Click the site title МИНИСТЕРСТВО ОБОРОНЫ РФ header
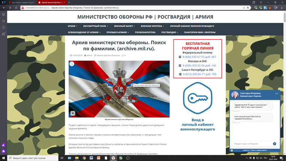Viewport: 286px width, 161px height. 145,17
